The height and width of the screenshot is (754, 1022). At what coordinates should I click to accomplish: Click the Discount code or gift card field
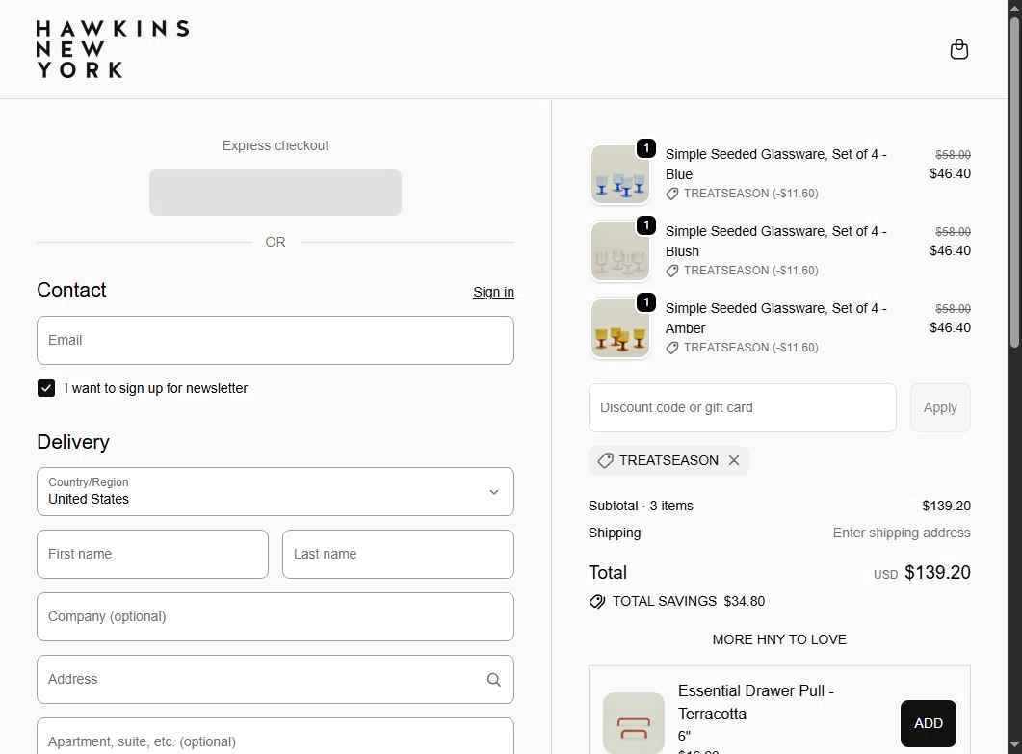742,407
